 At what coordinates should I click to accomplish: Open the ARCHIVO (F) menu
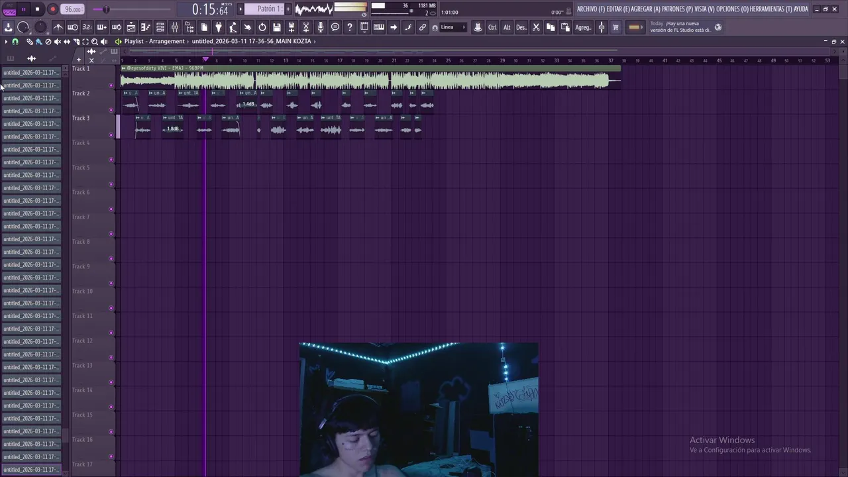[x=591, y=9]
